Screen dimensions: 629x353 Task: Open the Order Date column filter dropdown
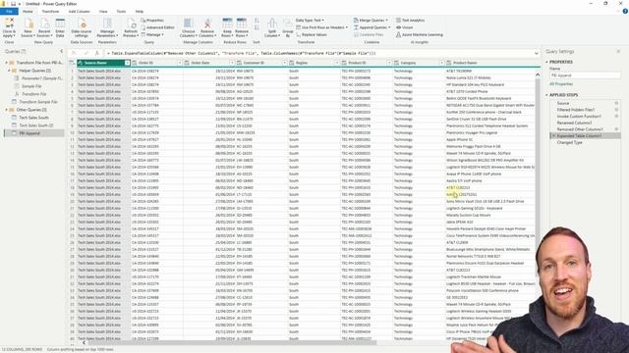[232, 63]
